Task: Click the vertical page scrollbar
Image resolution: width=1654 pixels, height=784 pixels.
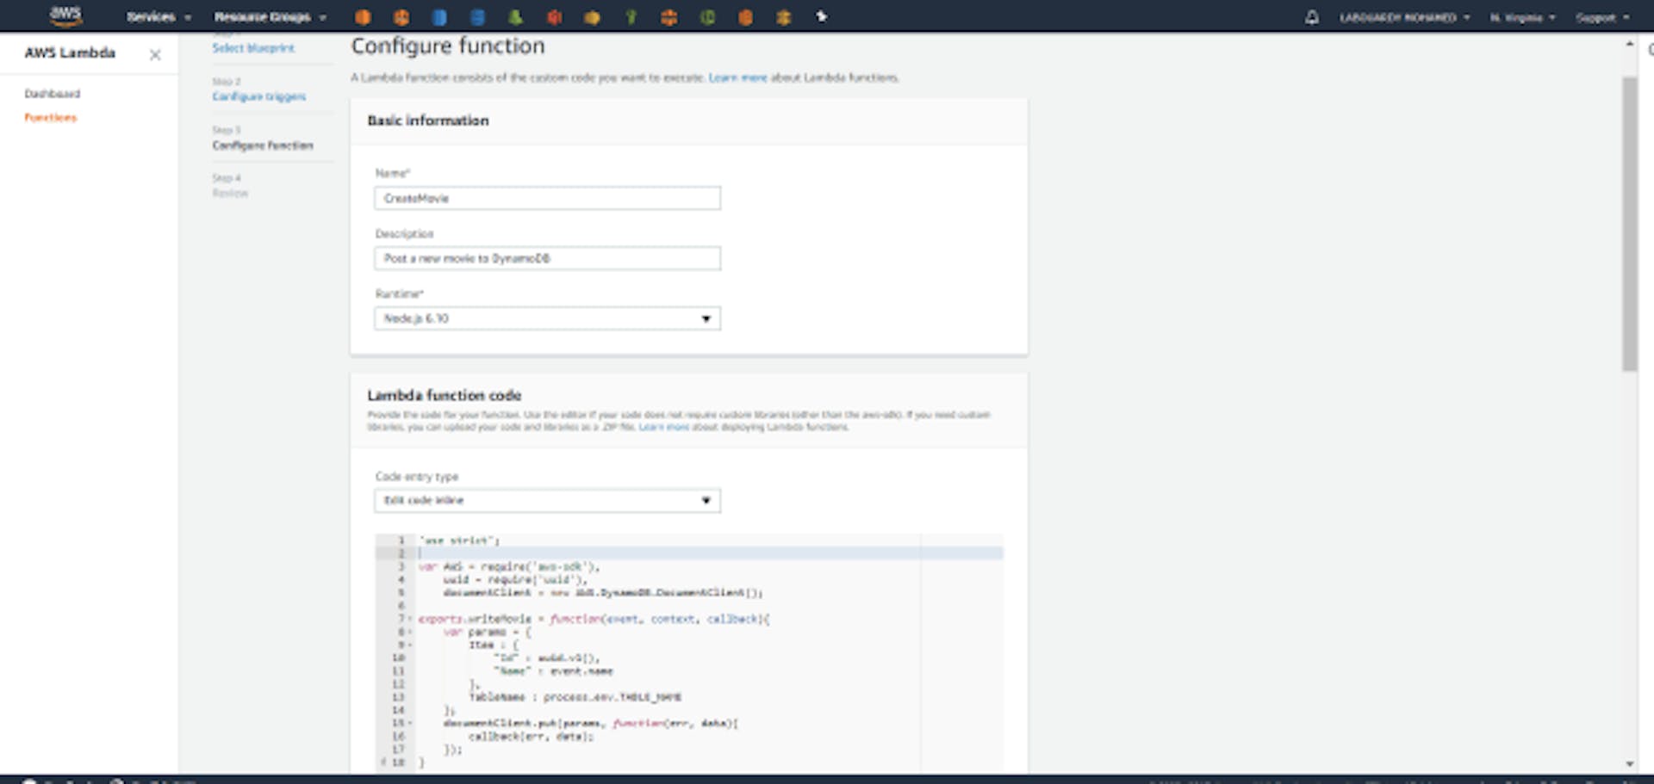Action: coord(1629,224)
